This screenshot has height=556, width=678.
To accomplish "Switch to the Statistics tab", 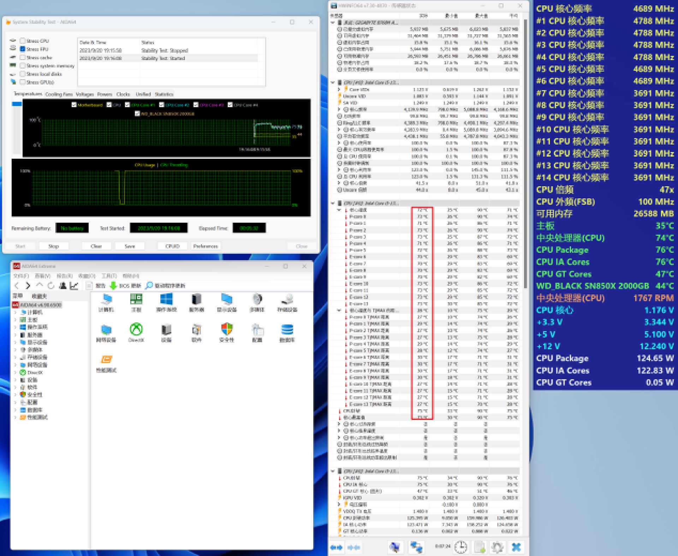I will point(164,94).
